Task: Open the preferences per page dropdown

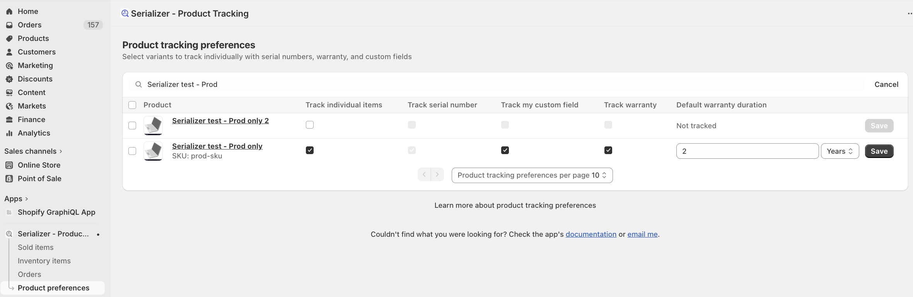Action: [532, 175]
